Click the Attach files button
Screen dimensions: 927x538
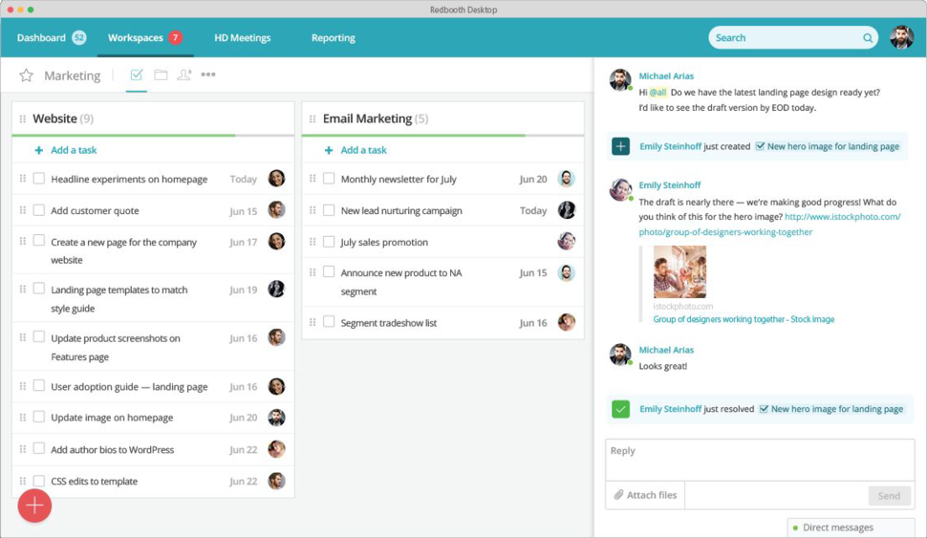click(x=645, y=495)
